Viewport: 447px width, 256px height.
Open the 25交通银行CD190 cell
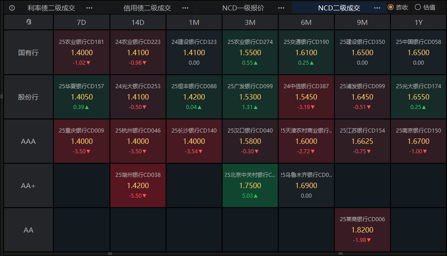click(x=306, y=52)
